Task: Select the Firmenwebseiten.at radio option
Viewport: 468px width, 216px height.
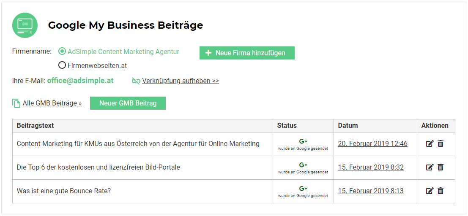Action: click(x=62, y=65)
